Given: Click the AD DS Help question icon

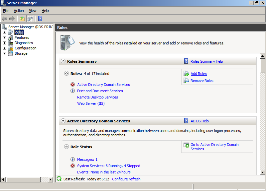Looking at the screenshot, I should (186, 121).
